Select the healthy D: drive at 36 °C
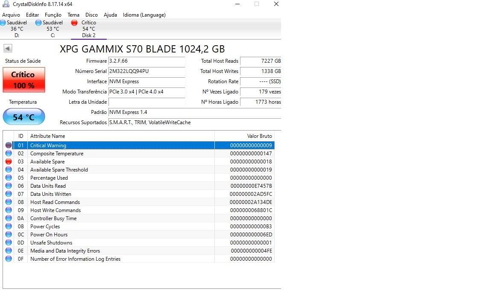492x291 pixels. 14,29
